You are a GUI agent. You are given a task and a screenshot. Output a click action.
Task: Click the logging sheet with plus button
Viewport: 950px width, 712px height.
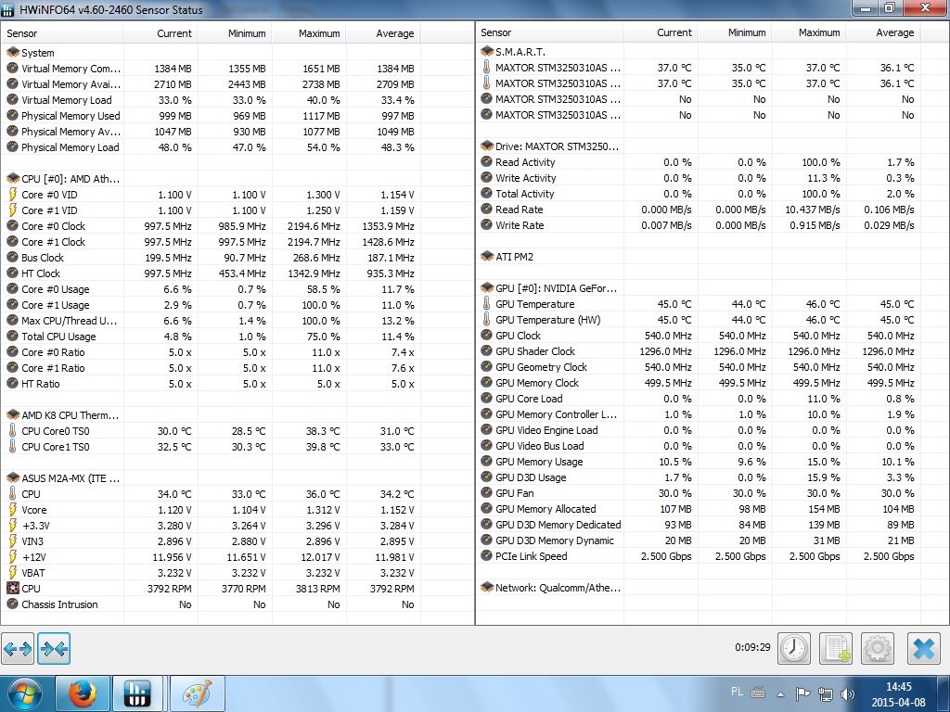click(x=836, y=648)
